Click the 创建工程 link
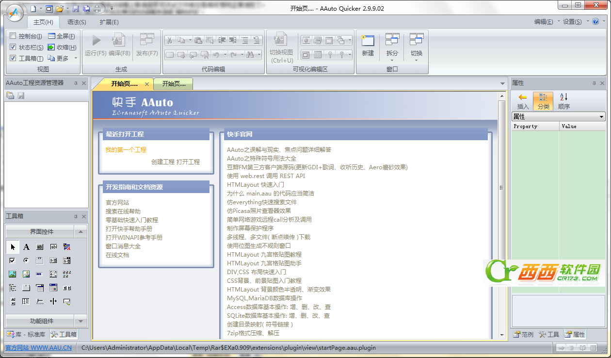 (x=162, y=162)
